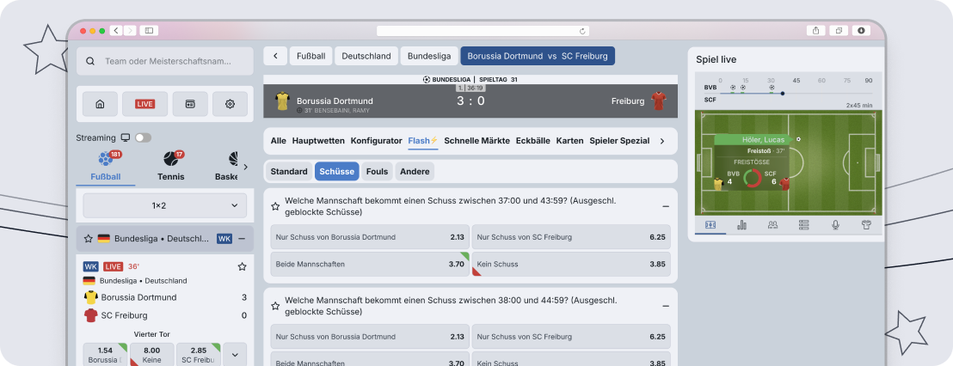This screenshot has width=953, height=366.
Task: Select the Schüsse filter chip
Action: pyautogui.click(x=336, y=172)
